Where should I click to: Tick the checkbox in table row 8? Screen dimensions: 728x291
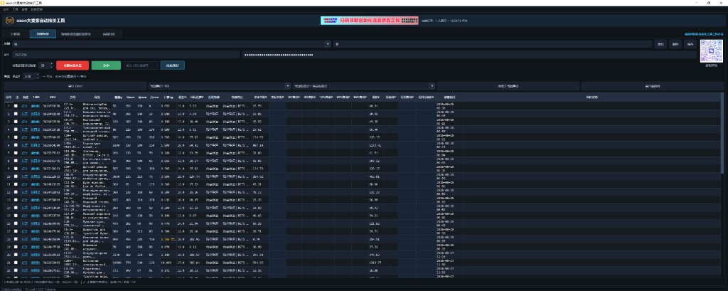tap(16, 160)
